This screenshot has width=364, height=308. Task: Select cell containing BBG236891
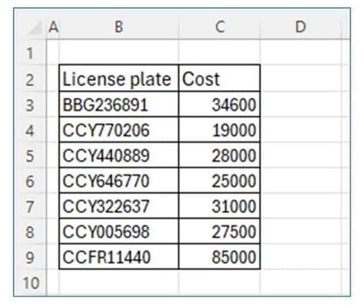pyautogui.click(x=119, y=104)
